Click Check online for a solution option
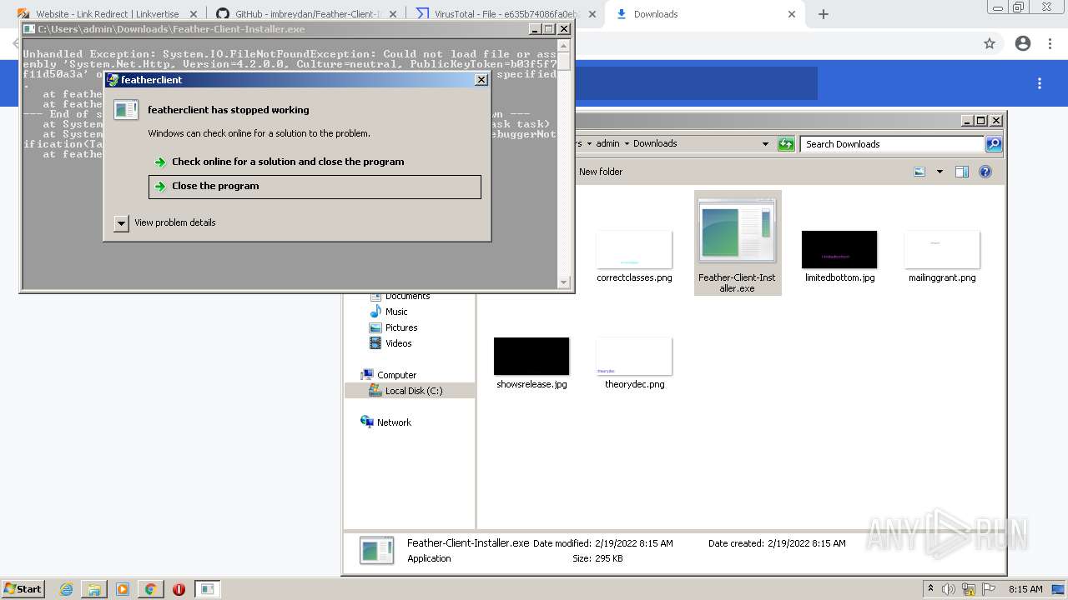 tap(315, 162)
